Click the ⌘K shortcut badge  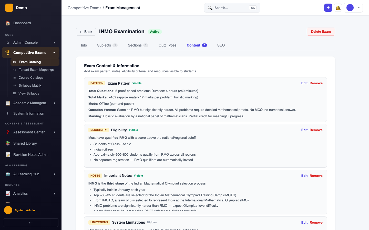pos(253,8)
